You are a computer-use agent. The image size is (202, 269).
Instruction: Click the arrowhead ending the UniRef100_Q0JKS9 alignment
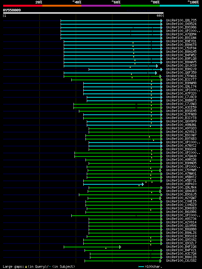pyautogui.click(x=157, y=66)
